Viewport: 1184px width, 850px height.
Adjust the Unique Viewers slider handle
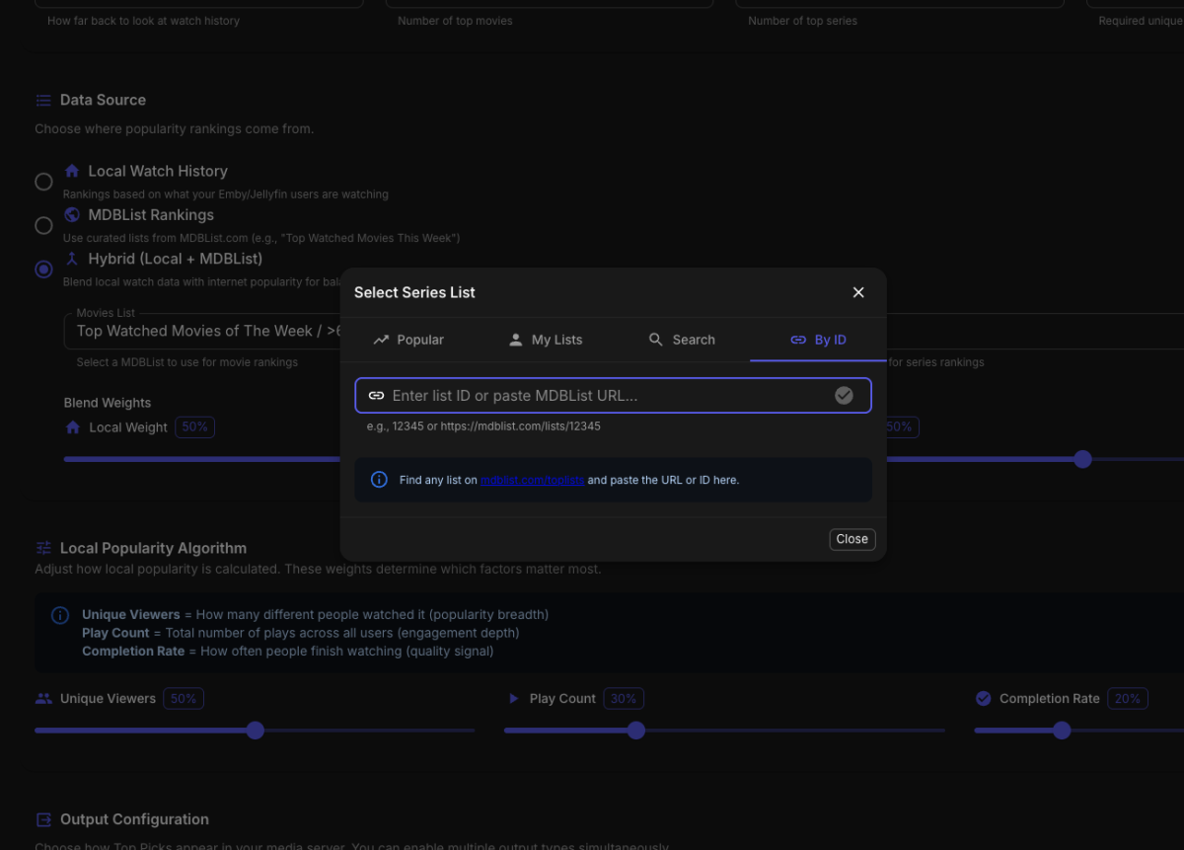[256, 731]
